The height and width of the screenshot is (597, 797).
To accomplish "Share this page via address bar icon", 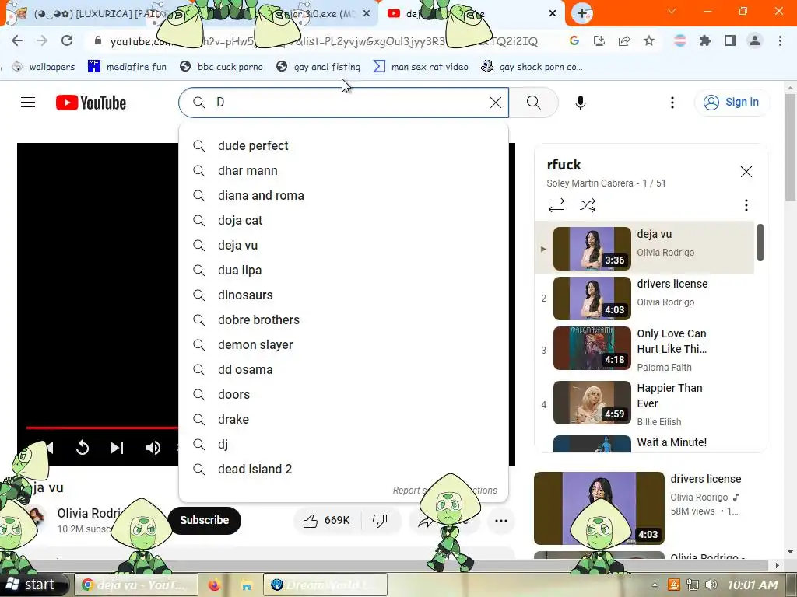I will [x=624, y=40].
